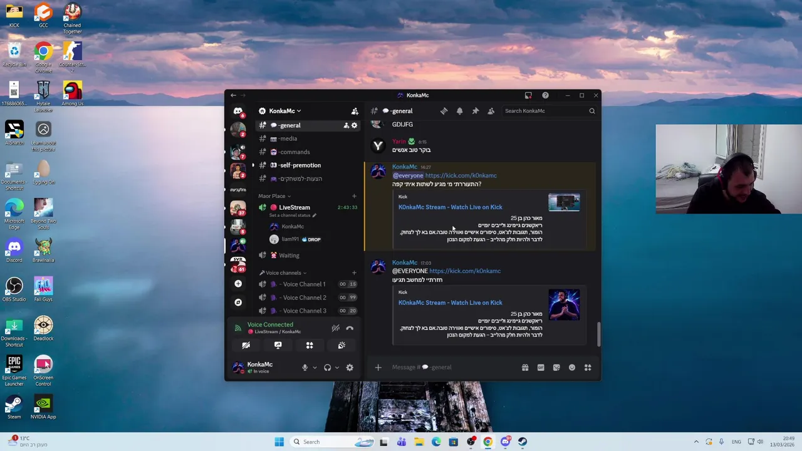Image resolution: width=802 pixels, height=451 pixels.
Task: Disconnect from voice with hang-up icon
Action: click(x=350, y=328)
